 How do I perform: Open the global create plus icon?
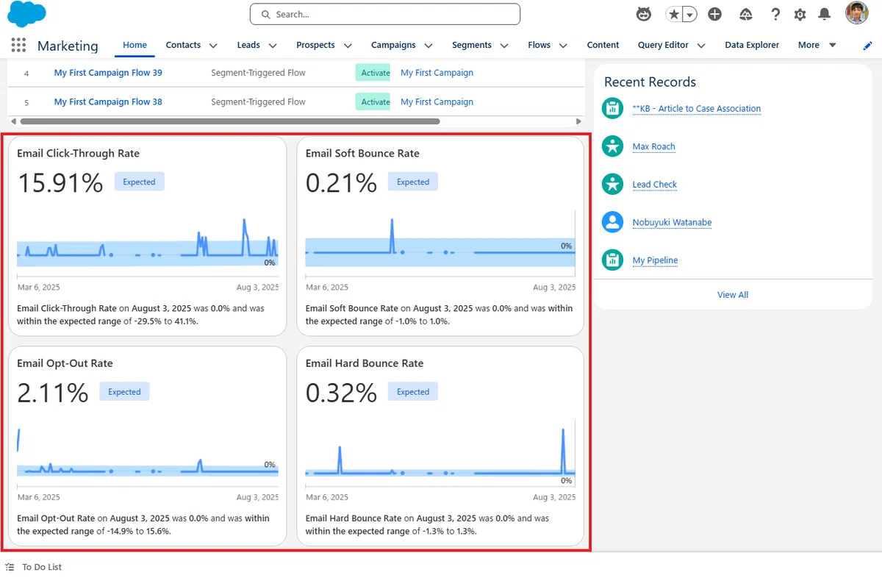[x=714, y=14]
